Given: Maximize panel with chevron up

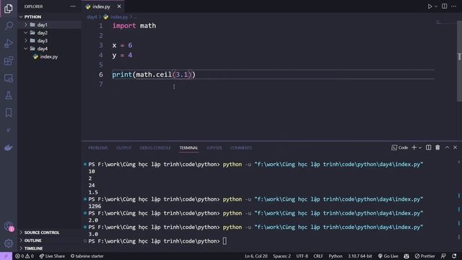Looking at the screenshot, I should (x=447, y=147).
